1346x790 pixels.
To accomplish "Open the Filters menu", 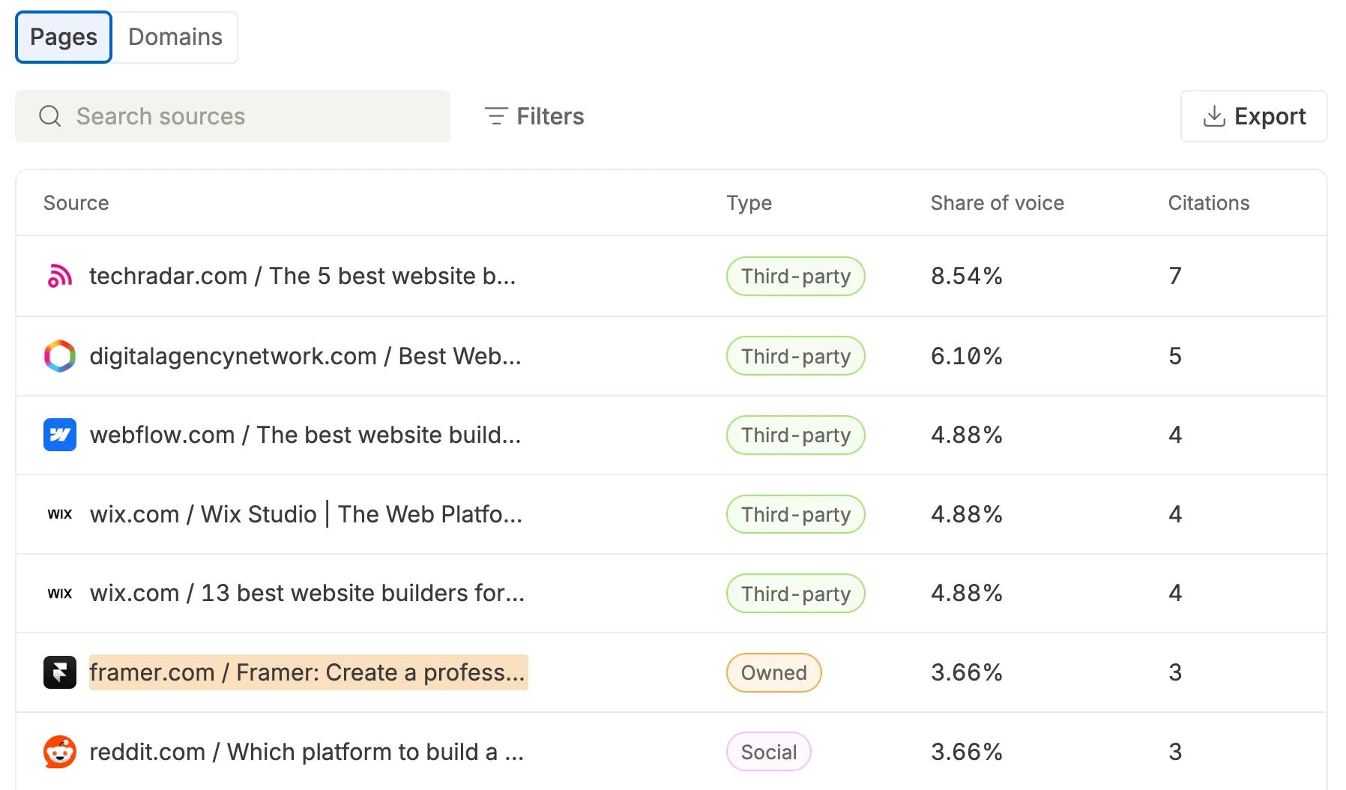I will (x=534, y=116).
